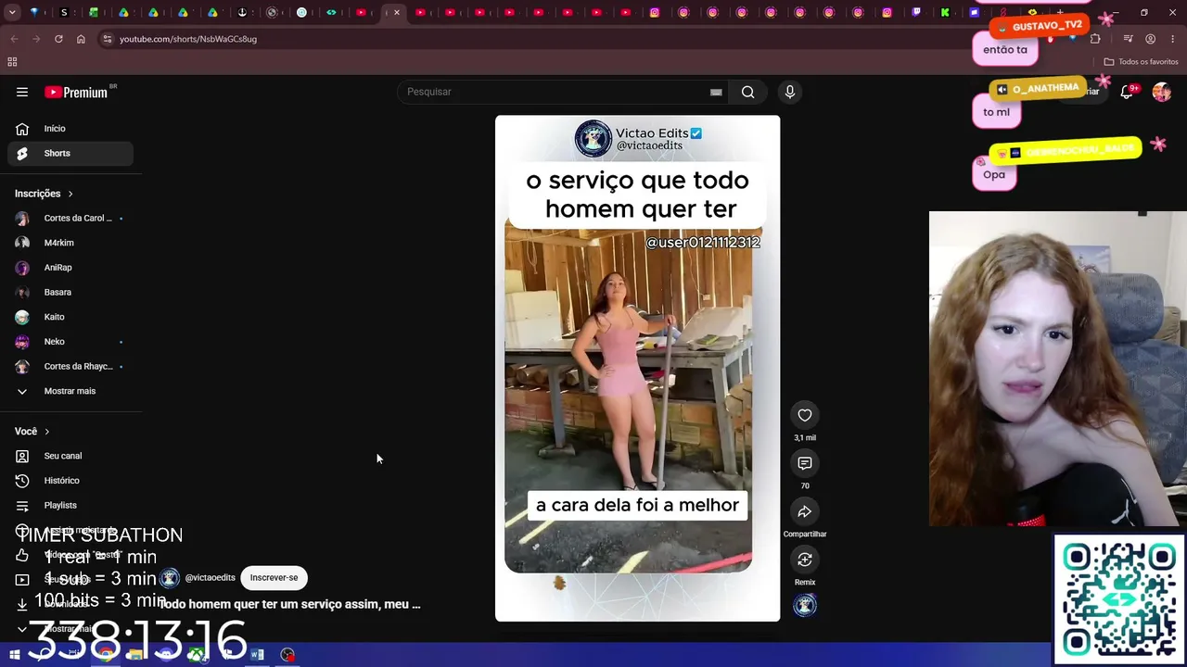Open Histórico in the sidebar
The image size is (1187, 667).
point(70,481)
